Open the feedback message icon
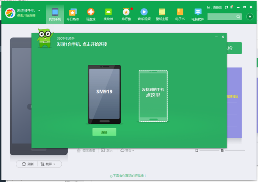Screen dimensions: 258x182 [x=227, y=7]
